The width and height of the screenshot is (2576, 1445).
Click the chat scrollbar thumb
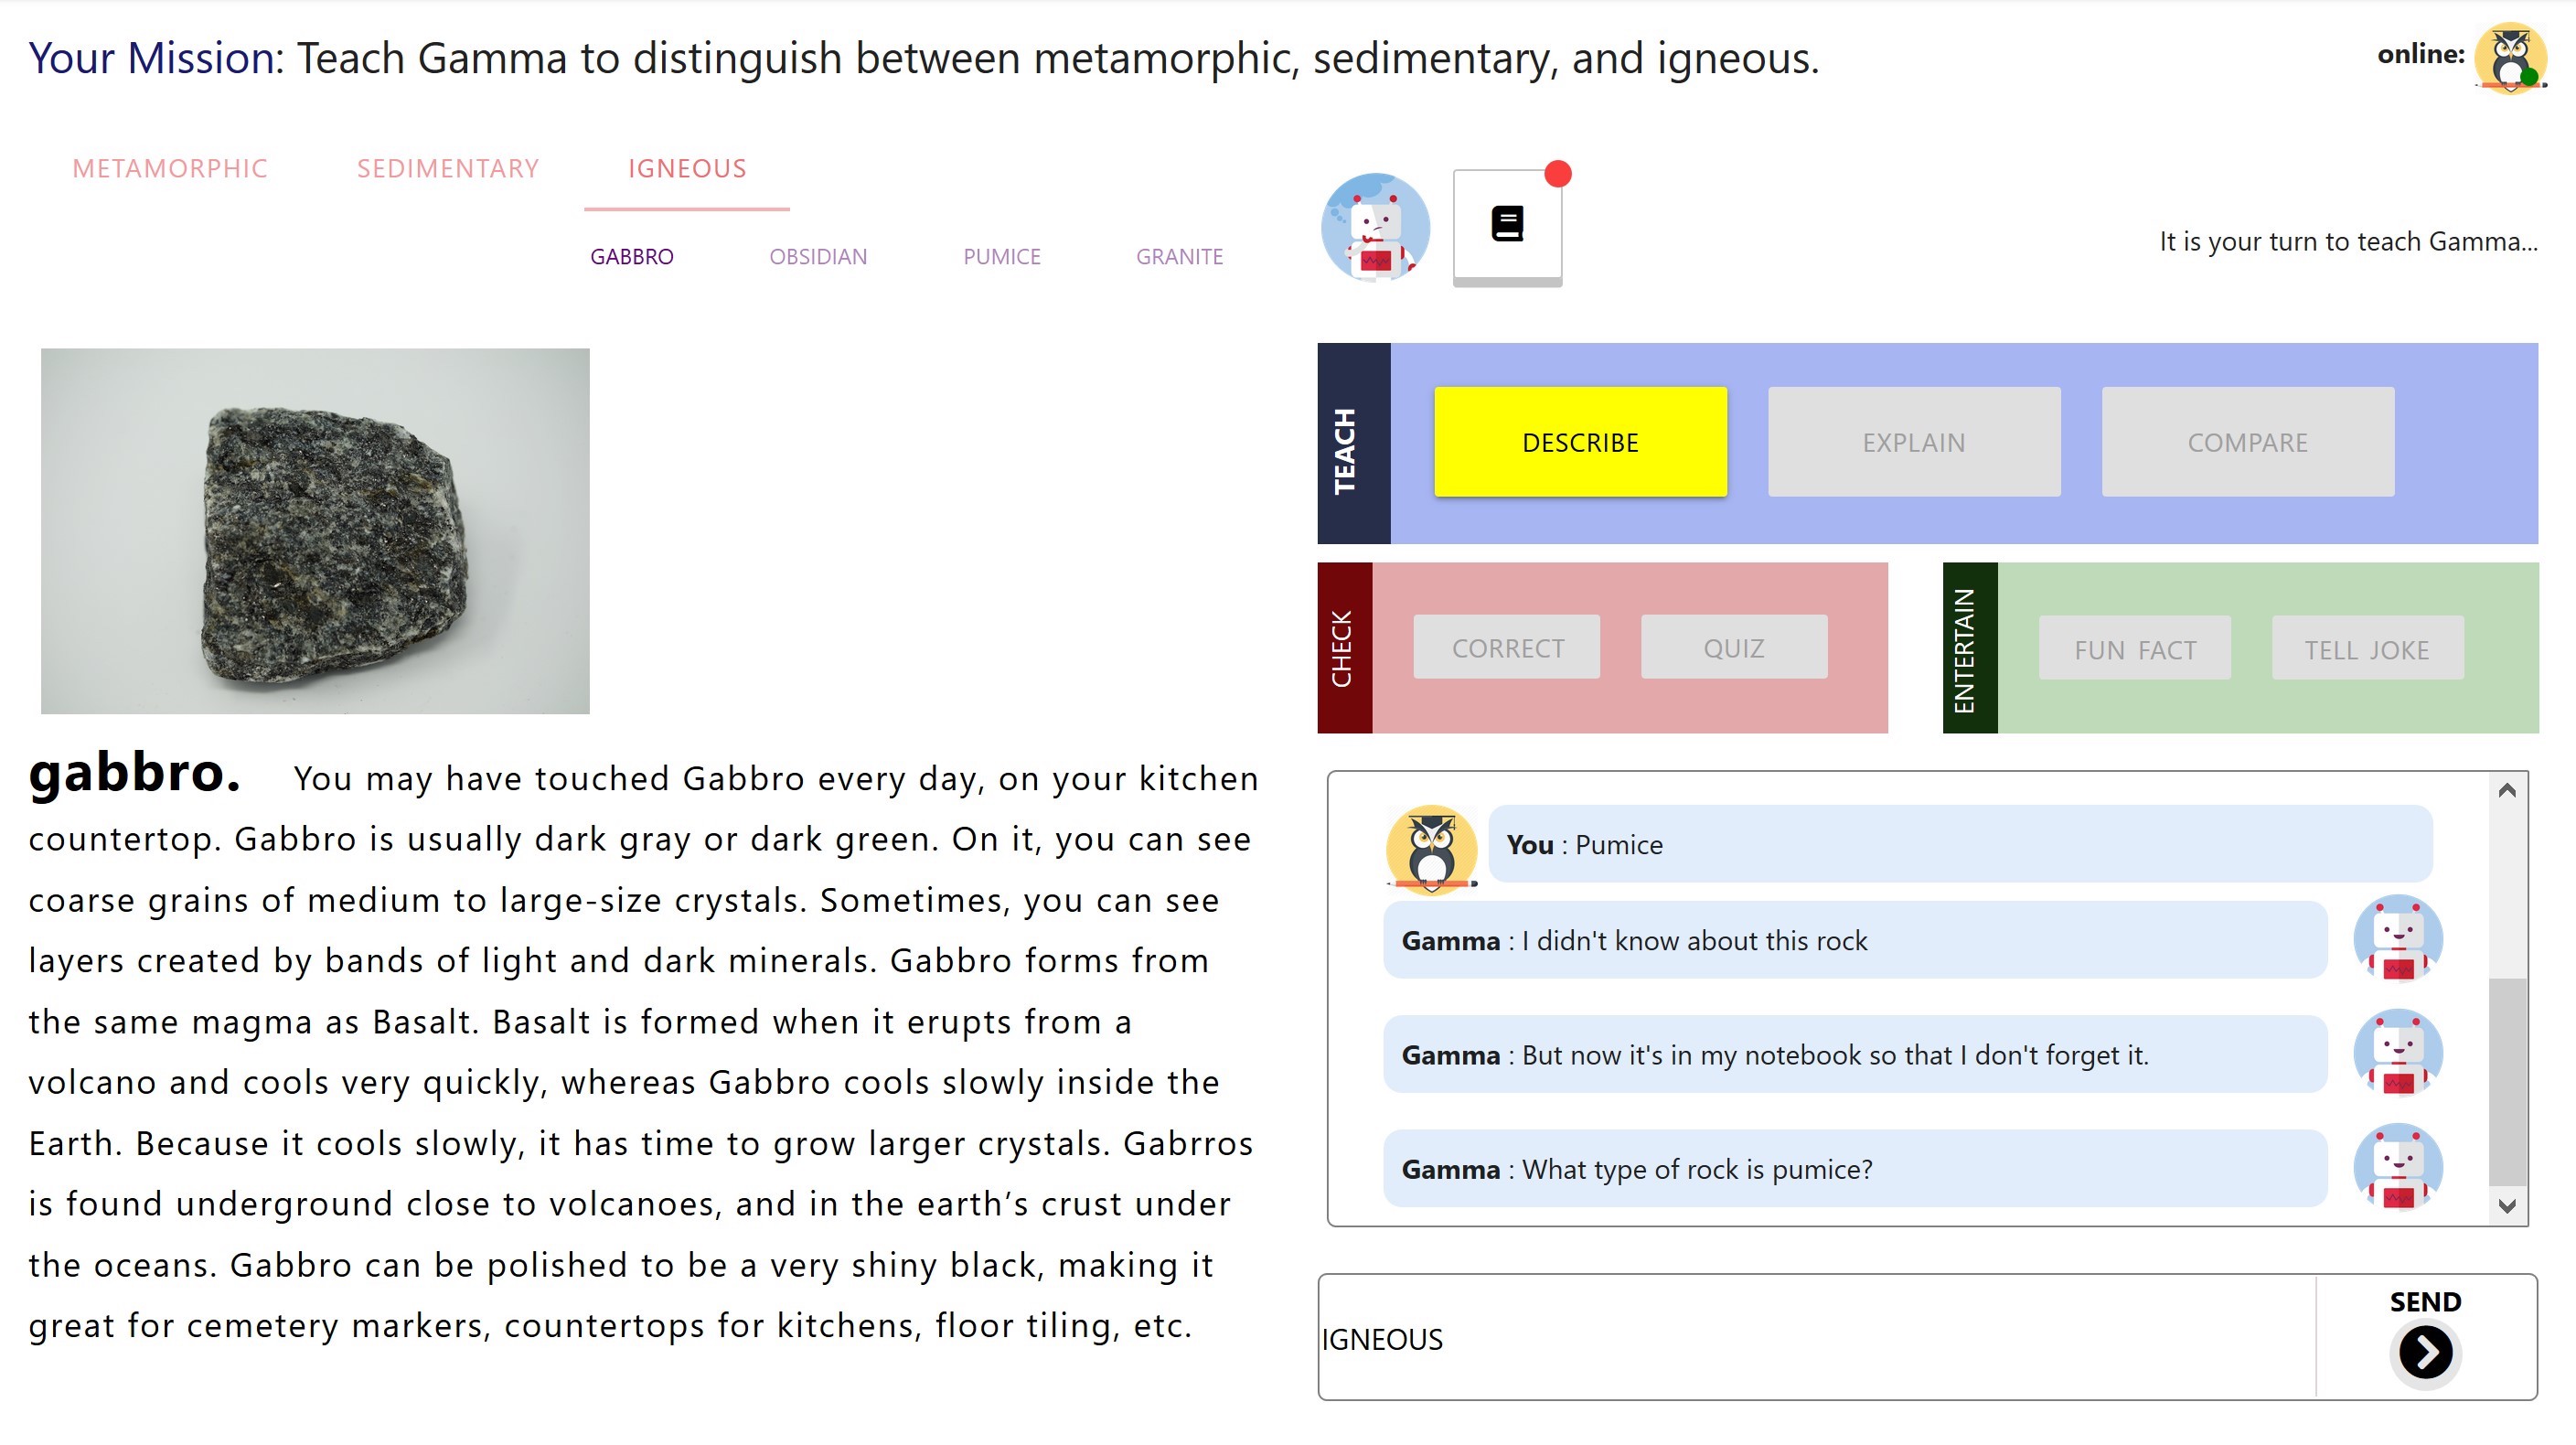tap(2506, 1080)
